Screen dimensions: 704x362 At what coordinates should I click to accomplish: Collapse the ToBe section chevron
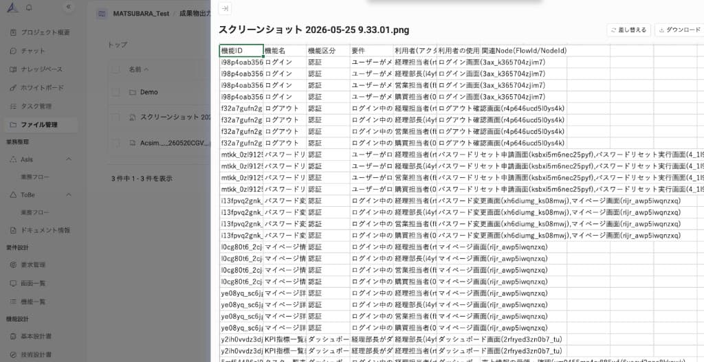pos(69,194)
